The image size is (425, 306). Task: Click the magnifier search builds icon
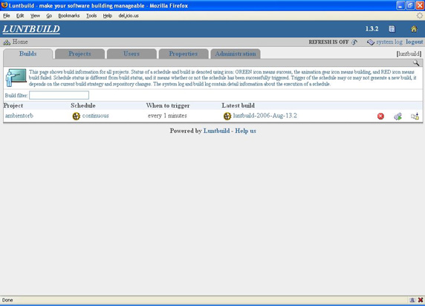click(x=416, y=63)
